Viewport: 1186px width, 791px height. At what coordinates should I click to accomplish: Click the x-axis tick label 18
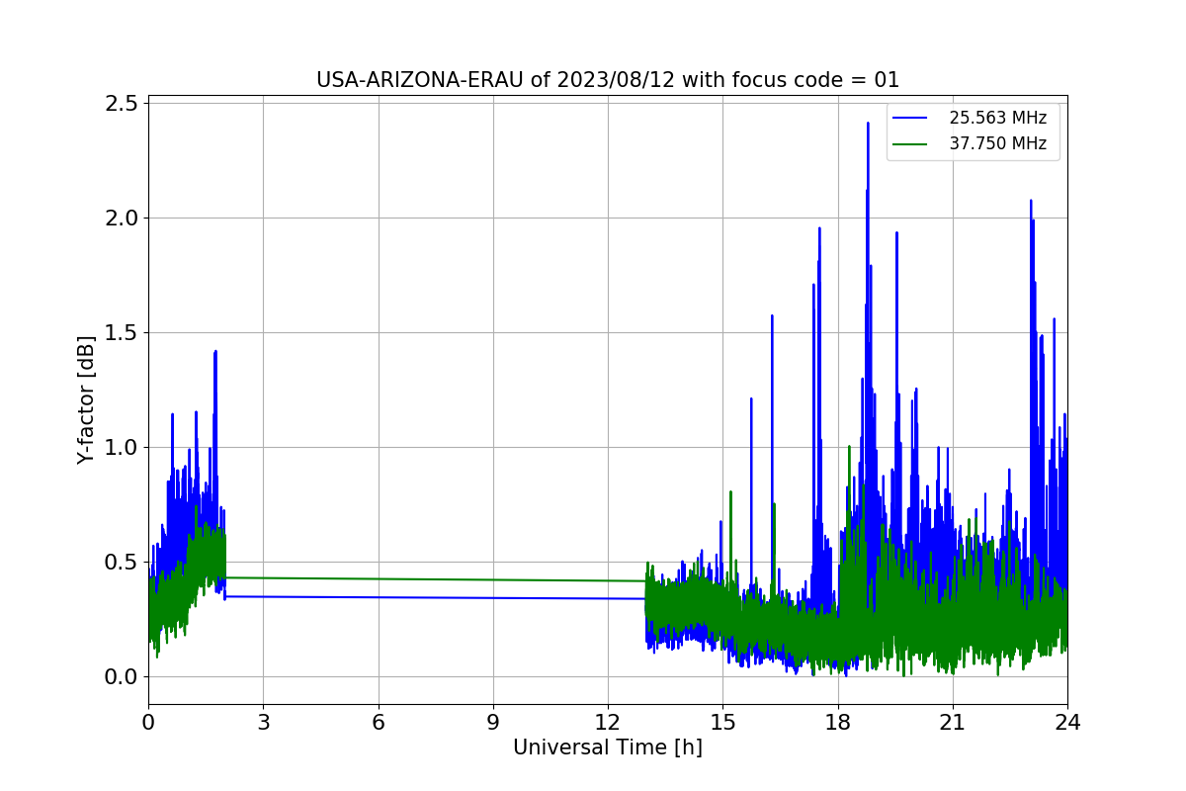pyautogui.click(x=837, y=722)
